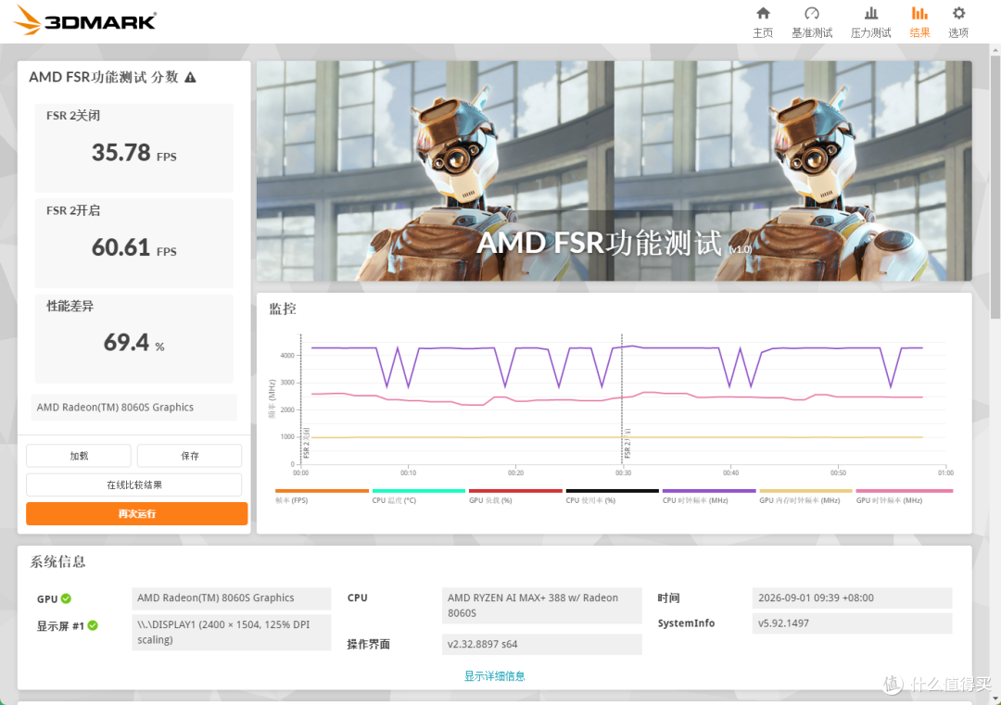
Task: Click the v2.32.8897 s64 version field
Action: (x=541, y=645)
